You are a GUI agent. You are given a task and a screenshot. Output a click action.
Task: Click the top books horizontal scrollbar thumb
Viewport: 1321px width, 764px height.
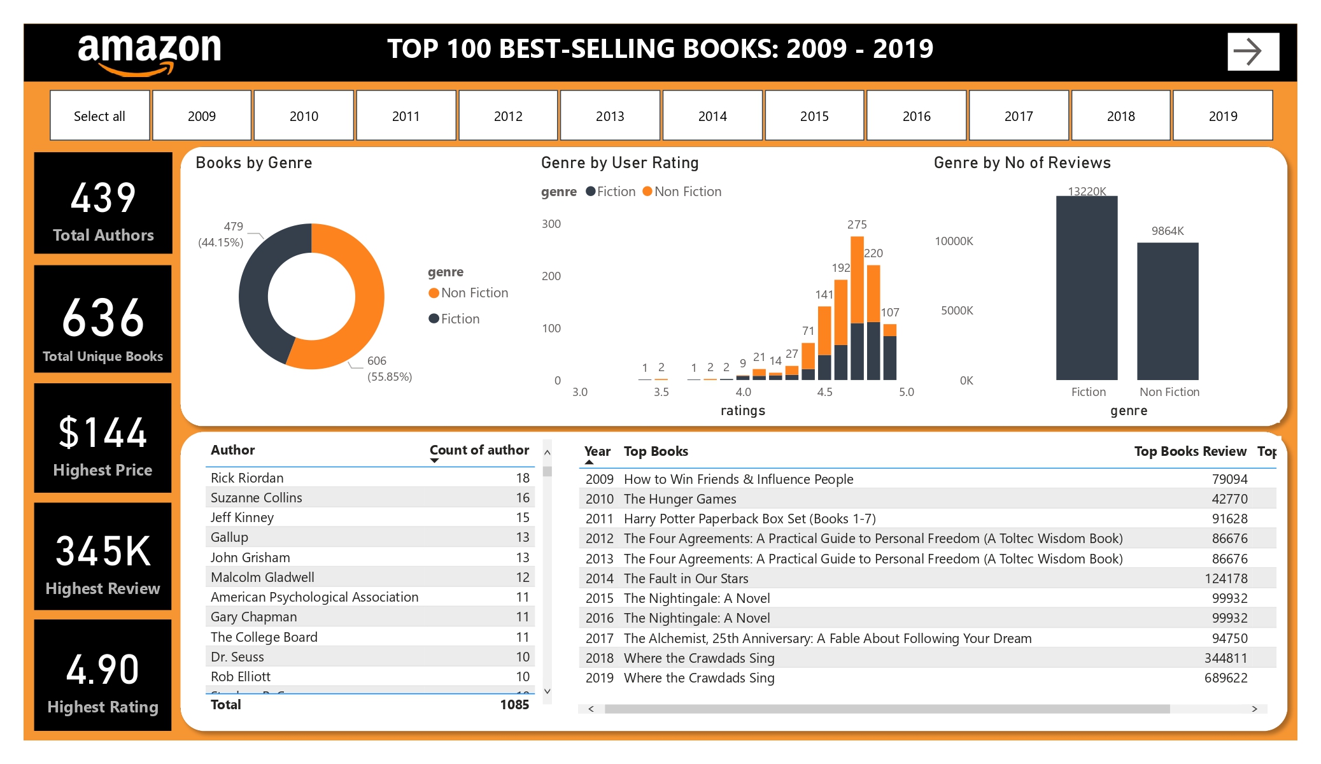886,709
